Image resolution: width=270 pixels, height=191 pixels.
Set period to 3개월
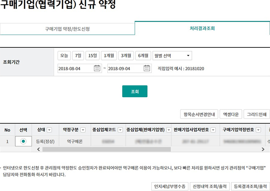126,56
